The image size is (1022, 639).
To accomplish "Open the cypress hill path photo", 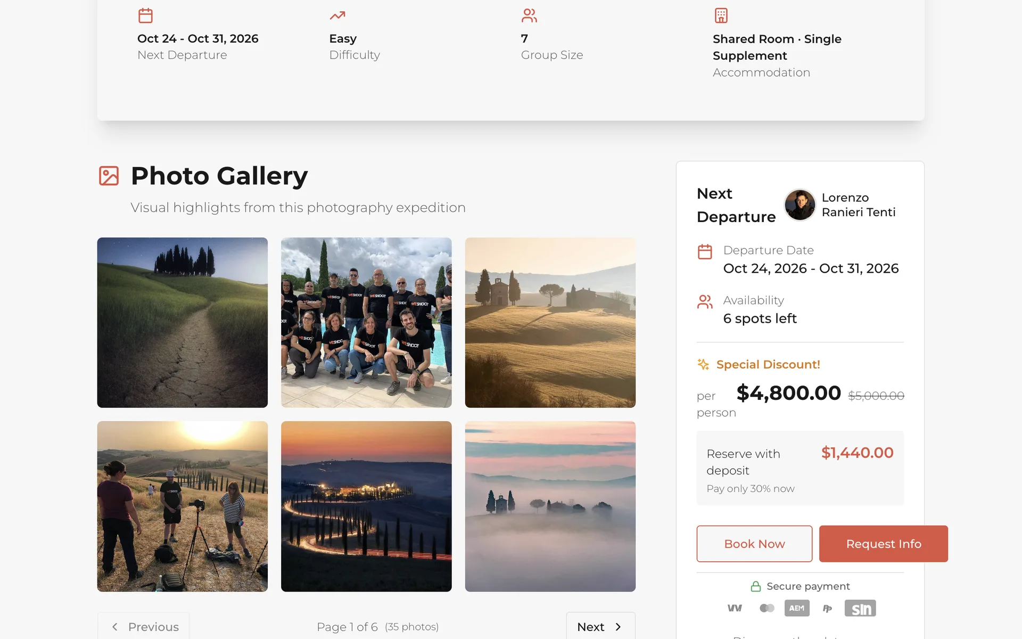I will [182, 323].
